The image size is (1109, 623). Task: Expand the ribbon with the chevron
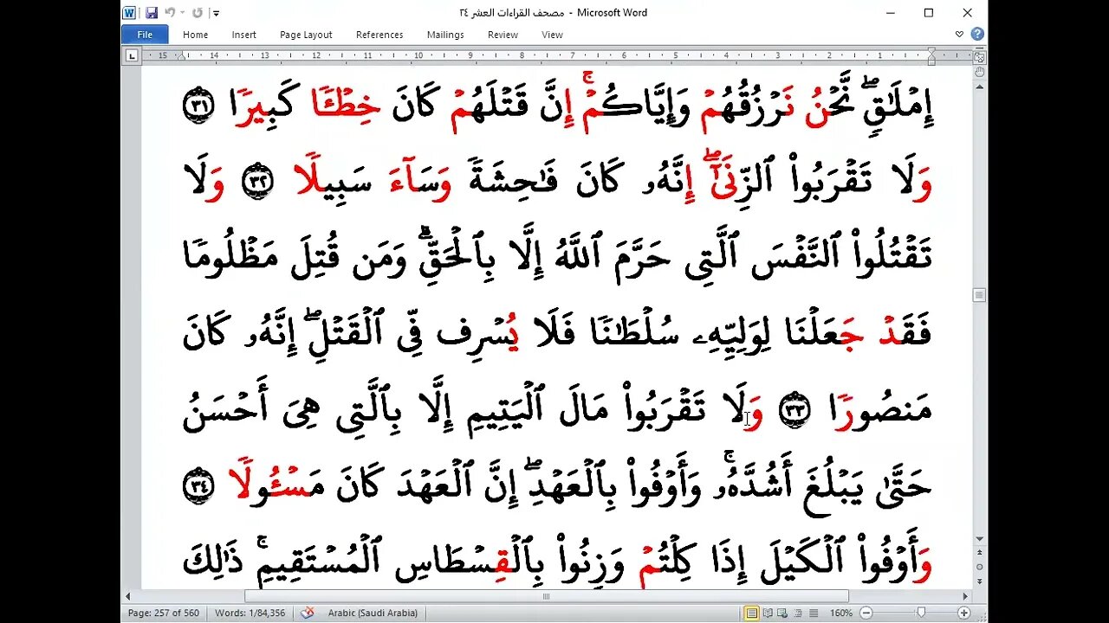(x=959, y=35)
